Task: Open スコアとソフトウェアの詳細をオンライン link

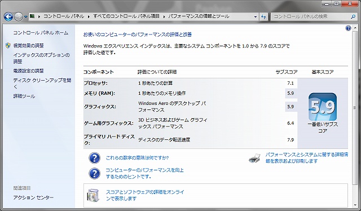Action: [145, 195]
